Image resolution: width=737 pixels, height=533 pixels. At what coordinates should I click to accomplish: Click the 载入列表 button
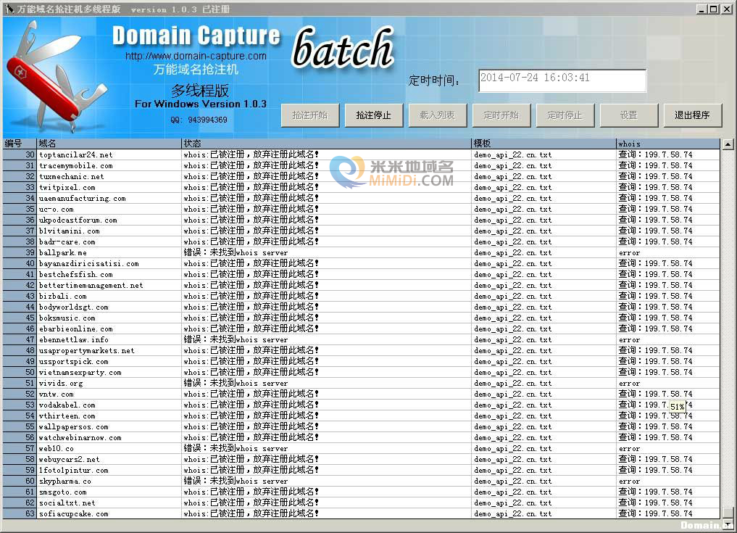pos(438,115)
